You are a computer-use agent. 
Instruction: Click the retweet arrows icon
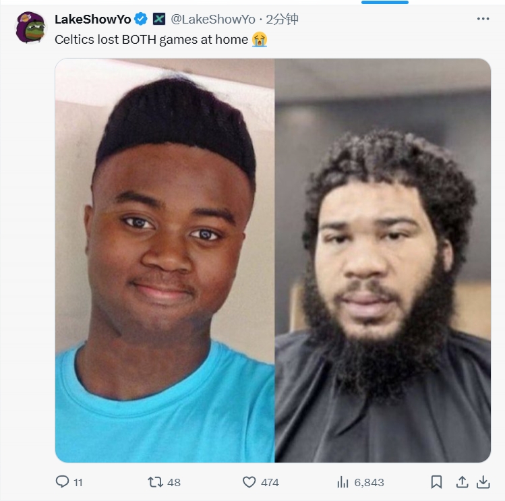(x=155, y=482)
